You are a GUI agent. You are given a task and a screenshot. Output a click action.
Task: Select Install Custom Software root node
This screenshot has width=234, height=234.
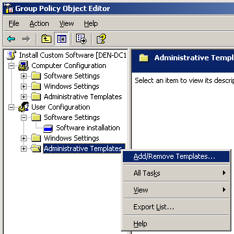[73, 55]
